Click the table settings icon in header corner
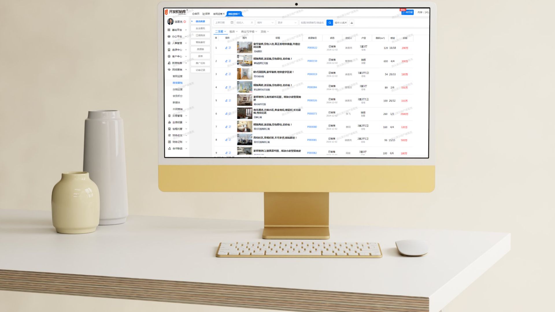 [216, 38]
